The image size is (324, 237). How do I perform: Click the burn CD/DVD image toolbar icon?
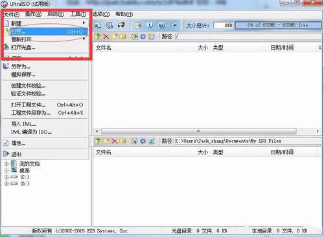coord(110,25)
